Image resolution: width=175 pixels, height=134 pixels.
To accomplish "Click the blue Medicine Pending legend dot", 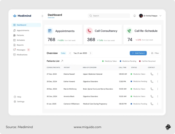I will coord(120,61).
